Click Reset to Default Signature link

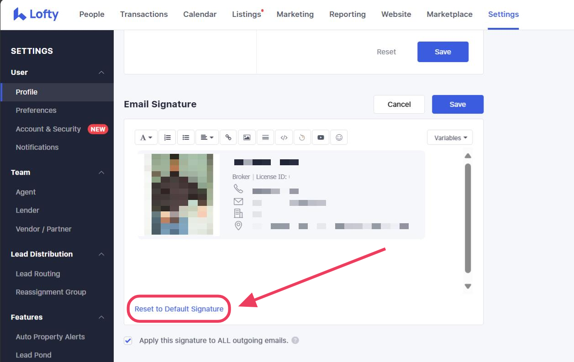pos(179,309)
